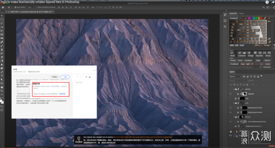This screenshot has height=148, width=275.
Task: Filter layers by type layer icon
Action: point(251,77)
